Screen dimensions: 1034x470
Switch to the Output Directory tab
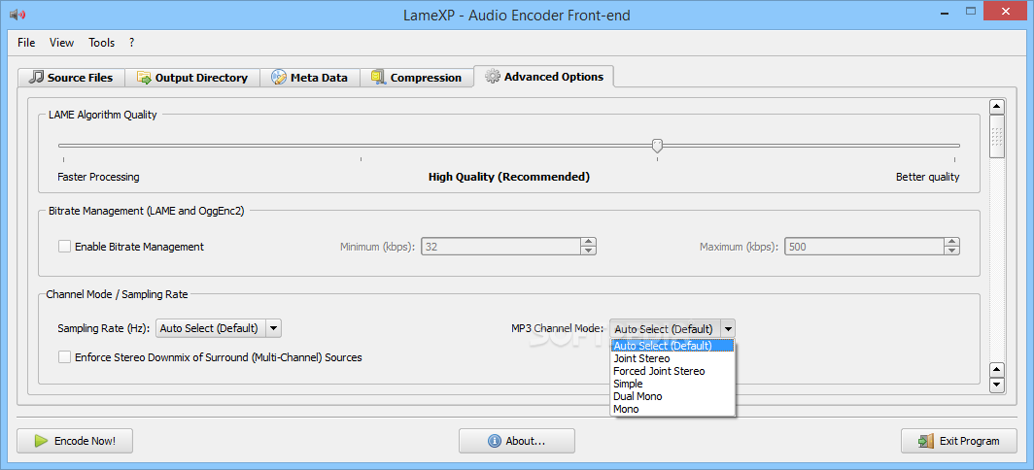(191, 77)
